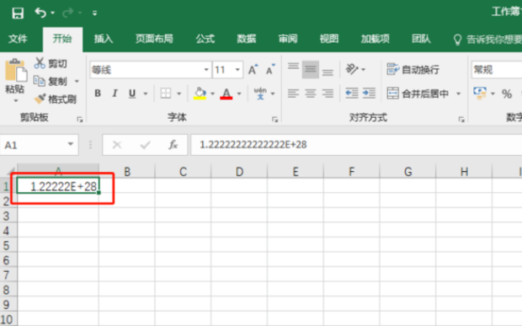The image size is (522, 326).
Task: Switch to the 审阅 ribbon tab
Action: pos(288,39)
